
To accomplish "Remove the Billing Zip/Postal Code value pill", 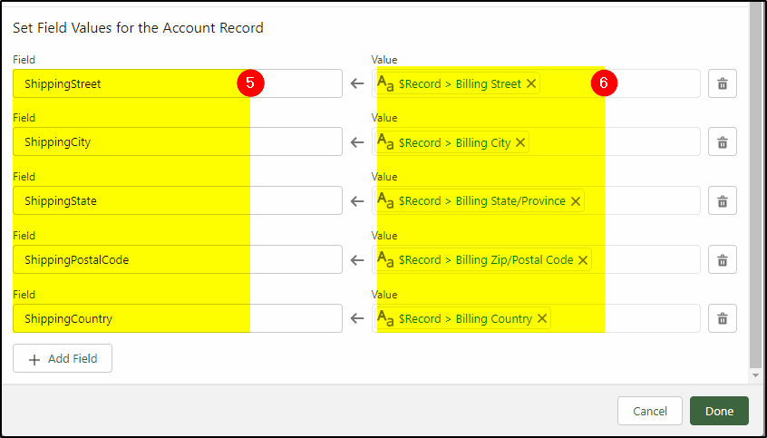I will coord(583,260).
